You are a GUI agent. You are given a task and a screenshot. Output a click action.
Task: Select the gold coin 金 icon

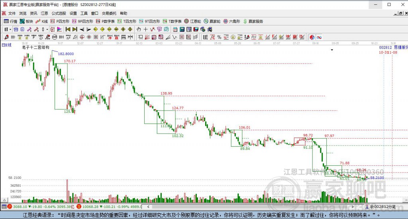[233, 37]
